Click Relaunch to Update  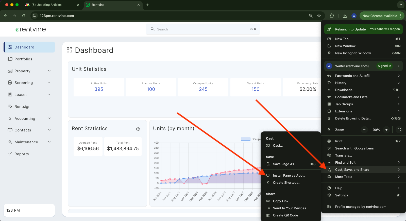350,29
